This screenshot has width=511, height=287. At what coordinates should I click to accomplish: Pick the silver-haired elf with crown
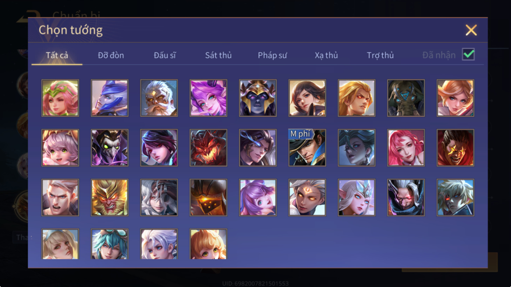356,197
